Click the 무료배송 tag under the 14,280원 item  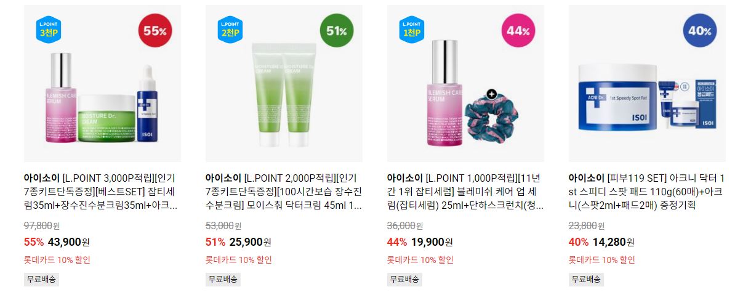click(586, 280)
